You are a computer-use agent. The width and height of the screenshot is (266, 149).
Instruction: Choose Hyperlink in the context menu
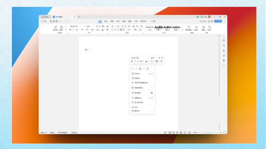point(142,98)
